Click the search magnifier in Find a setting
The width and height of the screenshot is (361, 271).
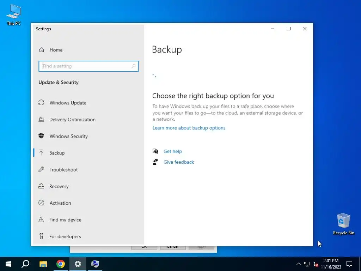[x=133, y=66]
